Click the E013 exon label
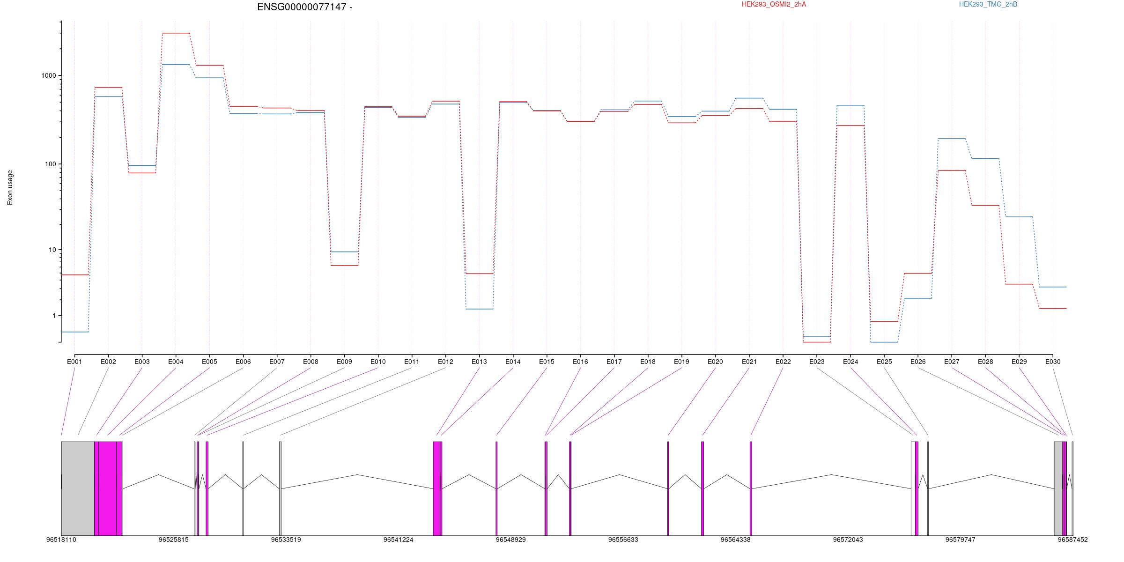 coord(479,362)
